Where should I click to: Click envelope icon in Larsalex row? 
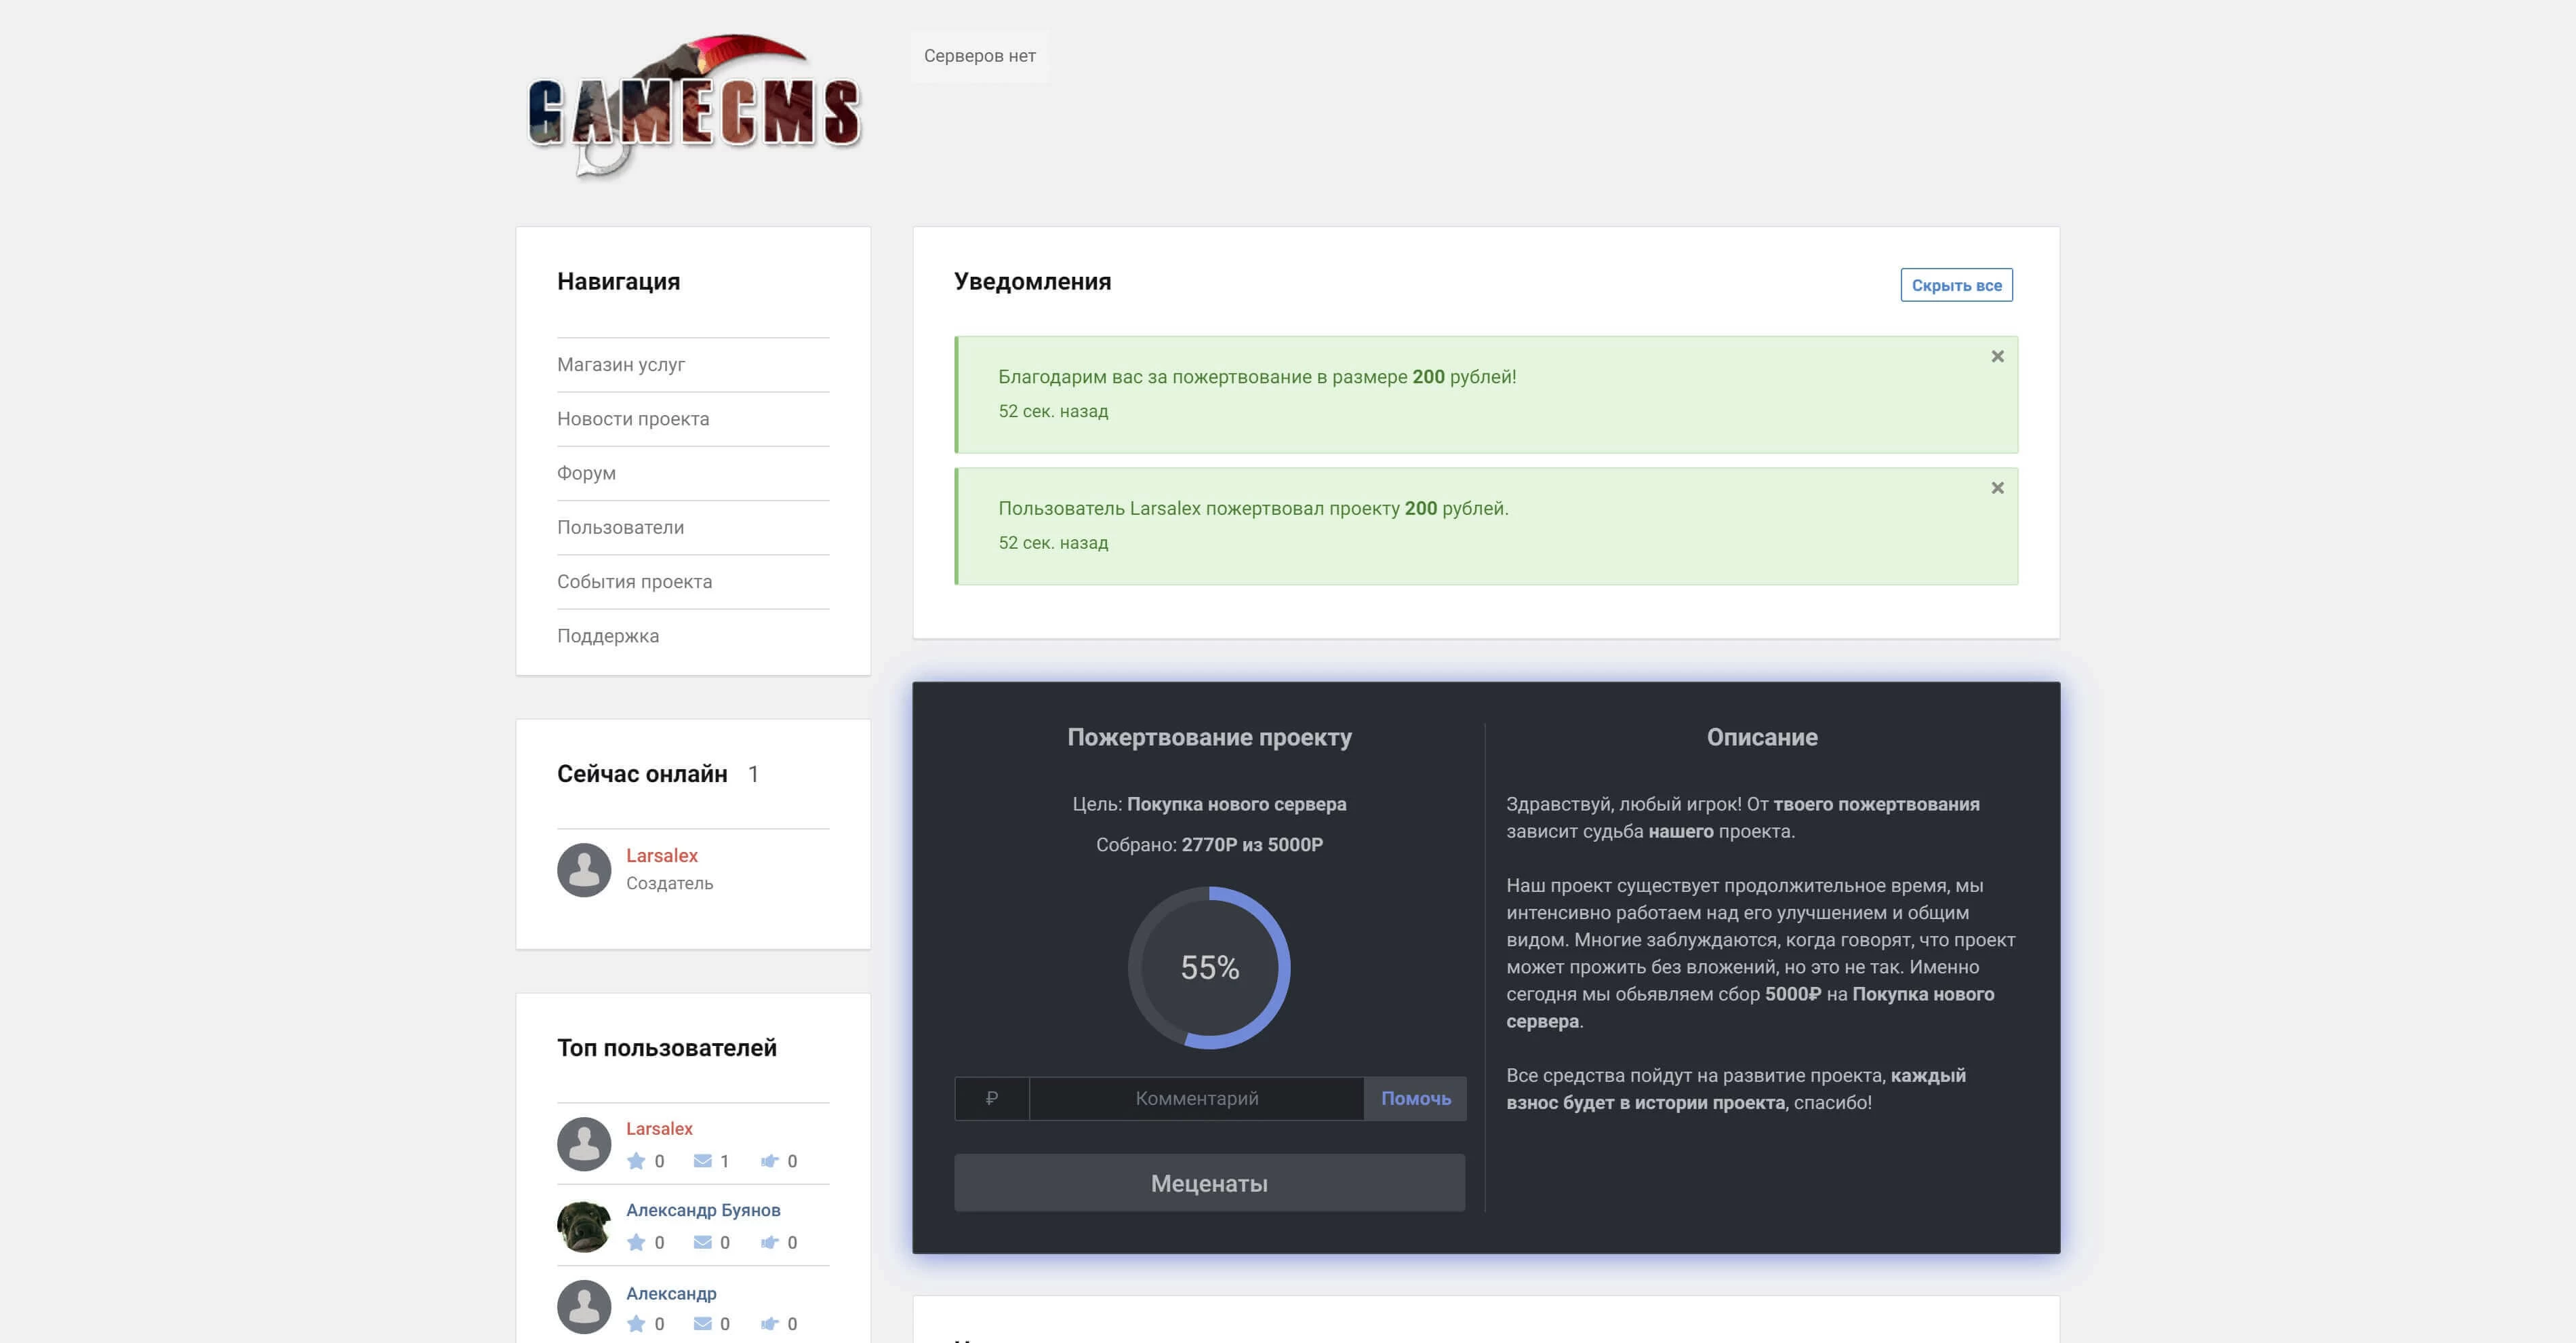pyautogui.click(x=703, y=1161)
